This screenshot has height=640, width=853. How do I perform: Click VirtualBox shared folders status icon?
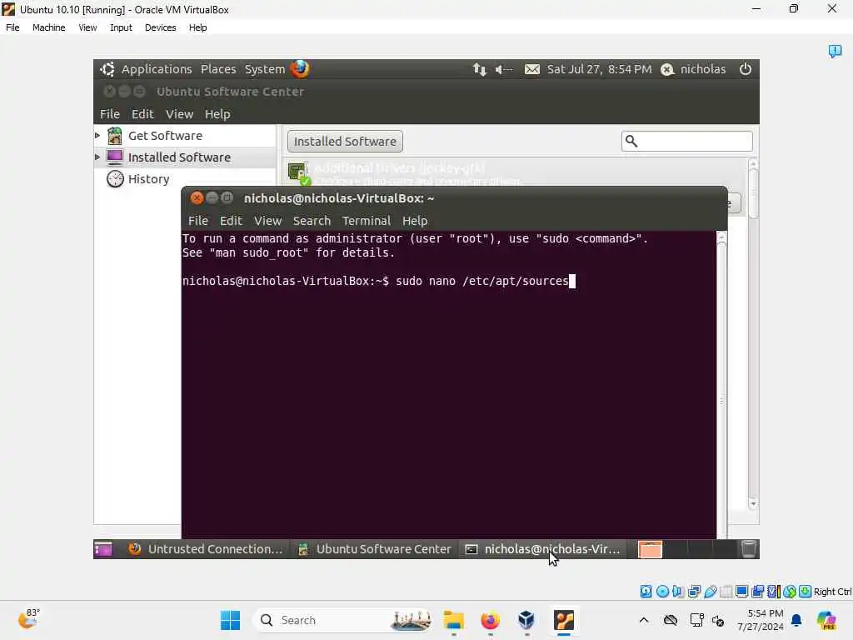(726, 592)
